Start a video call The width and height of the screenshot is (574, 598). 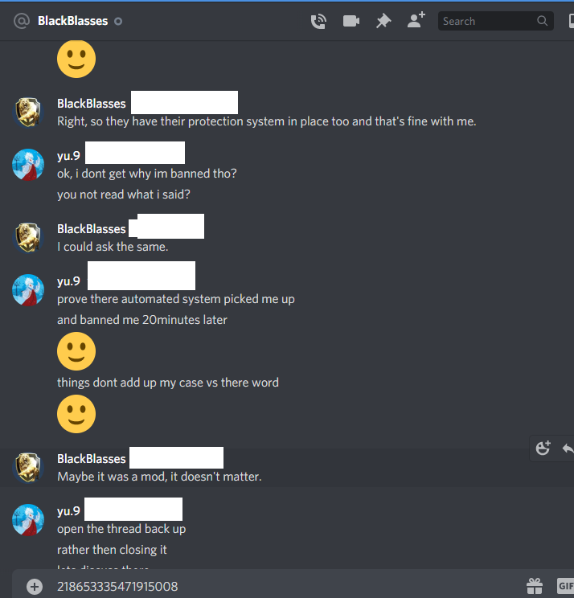(351, 21)
